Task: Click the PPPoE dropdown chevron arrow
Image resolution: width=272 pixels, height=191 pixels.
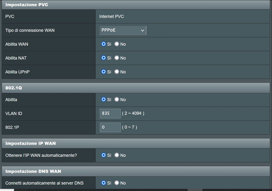Action: point(142,31)
